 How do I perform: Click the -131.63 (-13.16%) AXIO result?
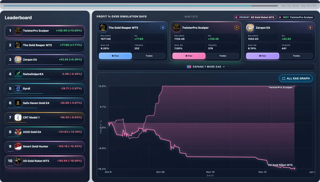pos(70,132)
